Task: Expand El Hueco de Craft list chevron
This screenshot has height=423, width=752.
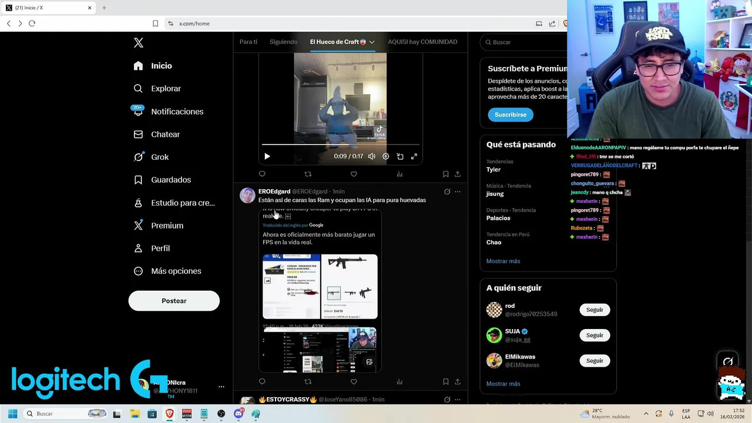Action: [372, 42]
